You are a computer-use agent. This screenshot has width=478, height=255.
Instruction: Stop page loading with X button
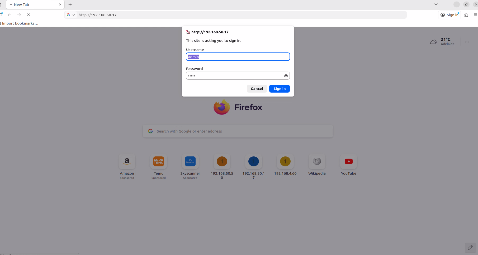pos(29,15)
